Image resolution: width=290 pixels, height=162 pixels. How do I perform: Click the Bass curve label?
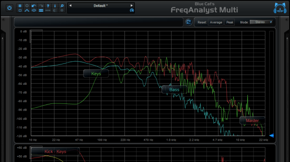[x=174, y=90]
